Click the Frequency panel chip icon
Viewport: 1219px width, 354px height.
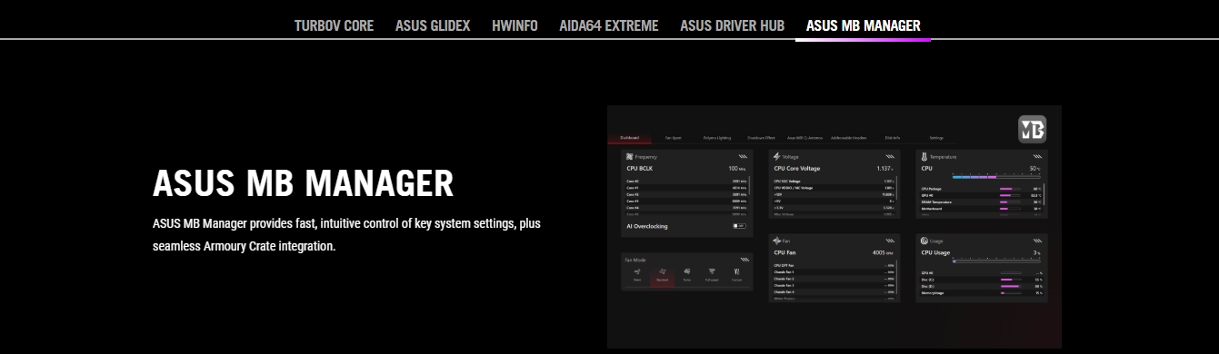click(629, 157)
